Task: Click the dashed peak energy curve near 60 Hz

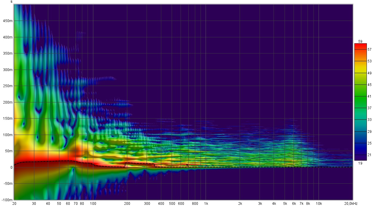Action: tap(68, 161)
